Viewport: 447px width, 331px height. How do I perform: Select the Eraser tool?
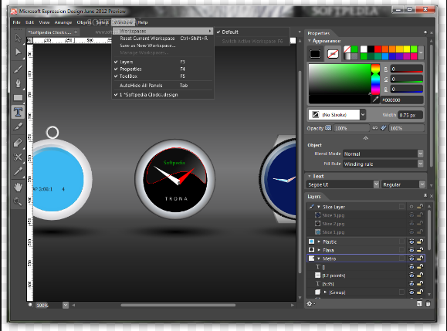[18, 143]
